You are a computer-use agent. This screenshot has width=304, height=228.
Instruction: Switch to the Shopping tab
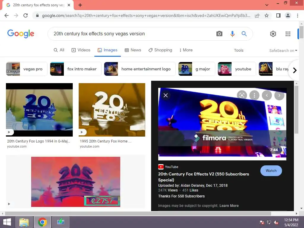[160, 50]
